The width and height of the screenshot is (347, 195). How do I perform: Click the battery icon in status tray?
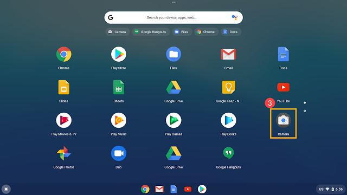pyautogui.click(x=332, y=189)
